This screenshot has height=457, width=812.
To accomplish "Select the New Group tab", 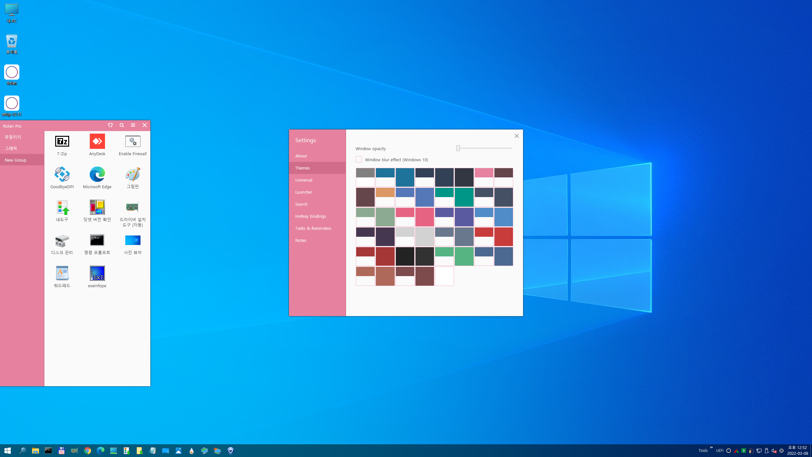I will 22,160.
